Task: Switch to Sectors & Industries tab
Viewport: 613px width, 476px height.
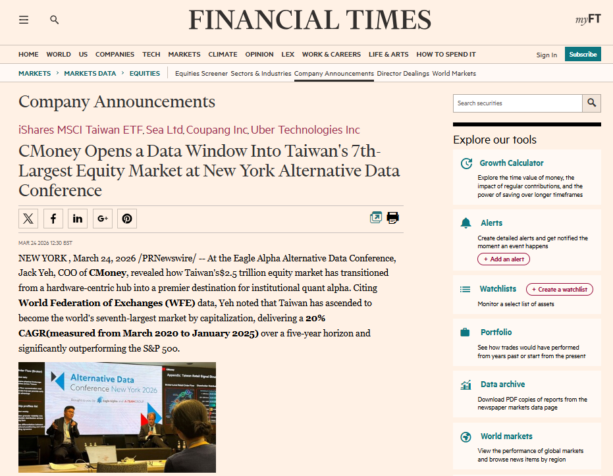Action: [x=261, y=73]
